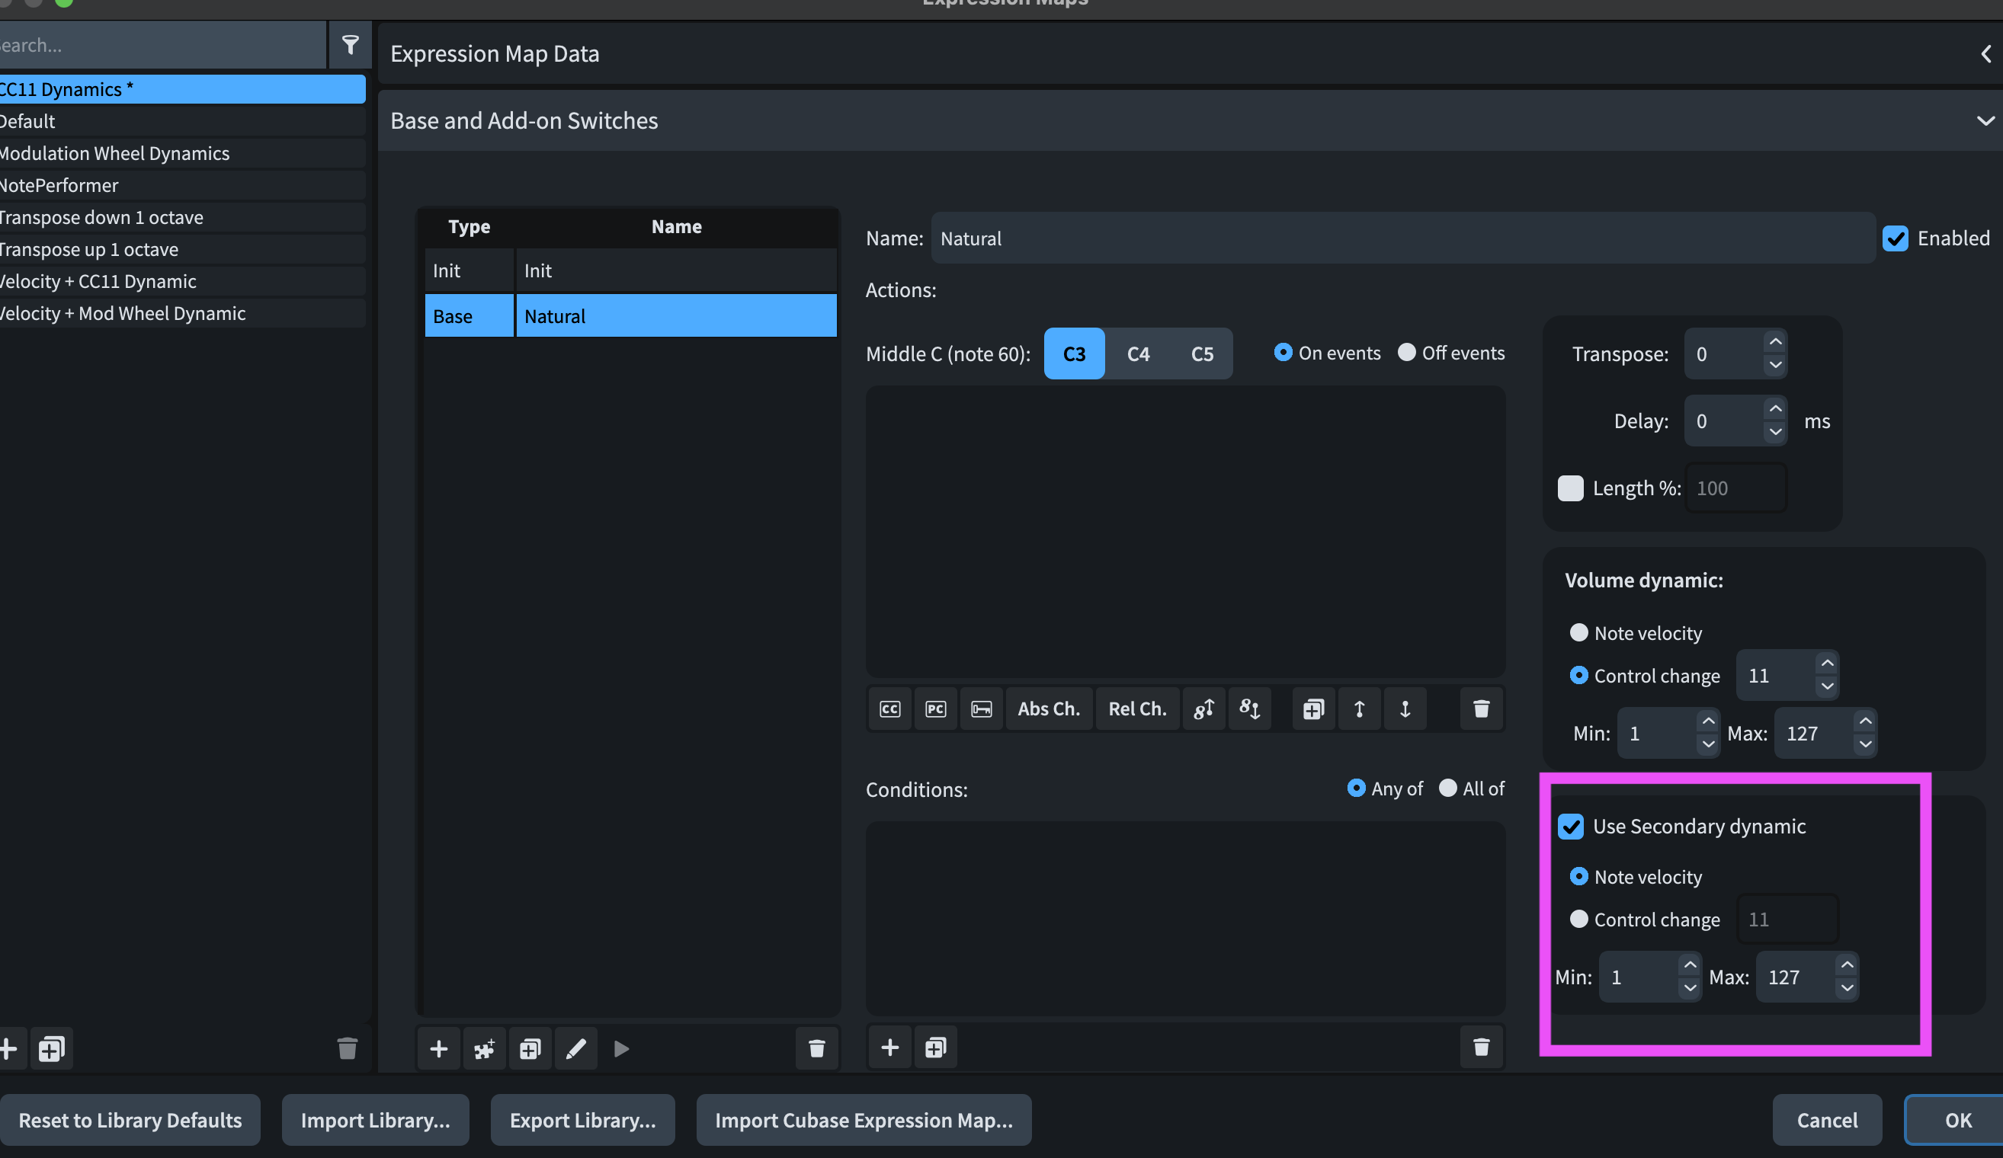Add a Program Change action
The height and width of the screenshot is (1158, 2003).
[x=935, y=709]
